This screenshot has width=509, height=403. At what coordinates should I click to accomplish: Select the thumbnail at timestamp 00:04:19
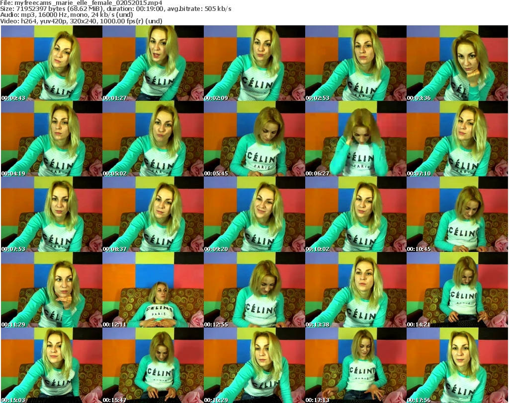(52, 139)
